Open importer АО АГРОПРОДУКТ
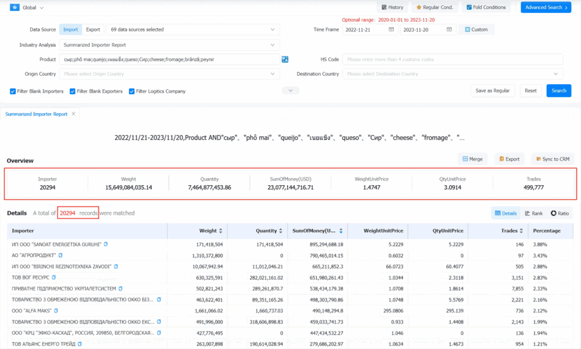This screenshot has height=349, width=581. 33,255
